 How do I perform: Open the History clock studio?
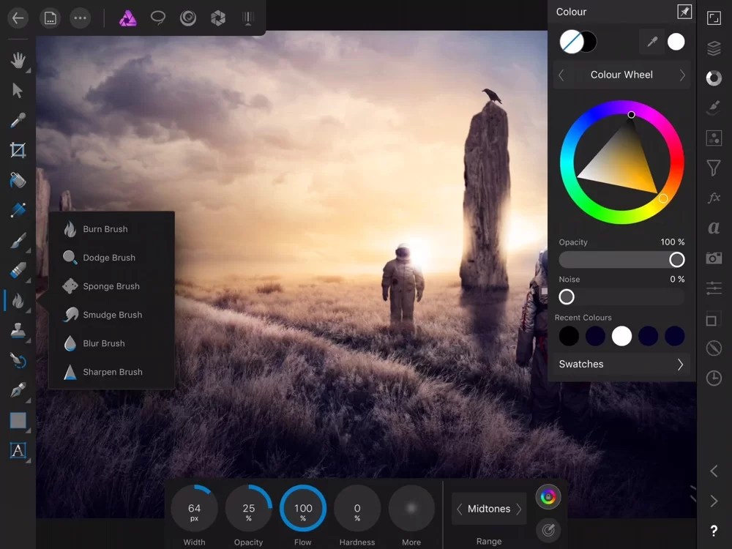(x=714, y=378)
